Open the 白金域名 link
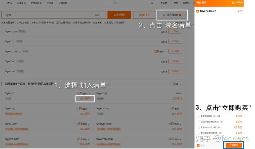The width and height of the screenshot is (255, 149). click(x=97, y=23)
